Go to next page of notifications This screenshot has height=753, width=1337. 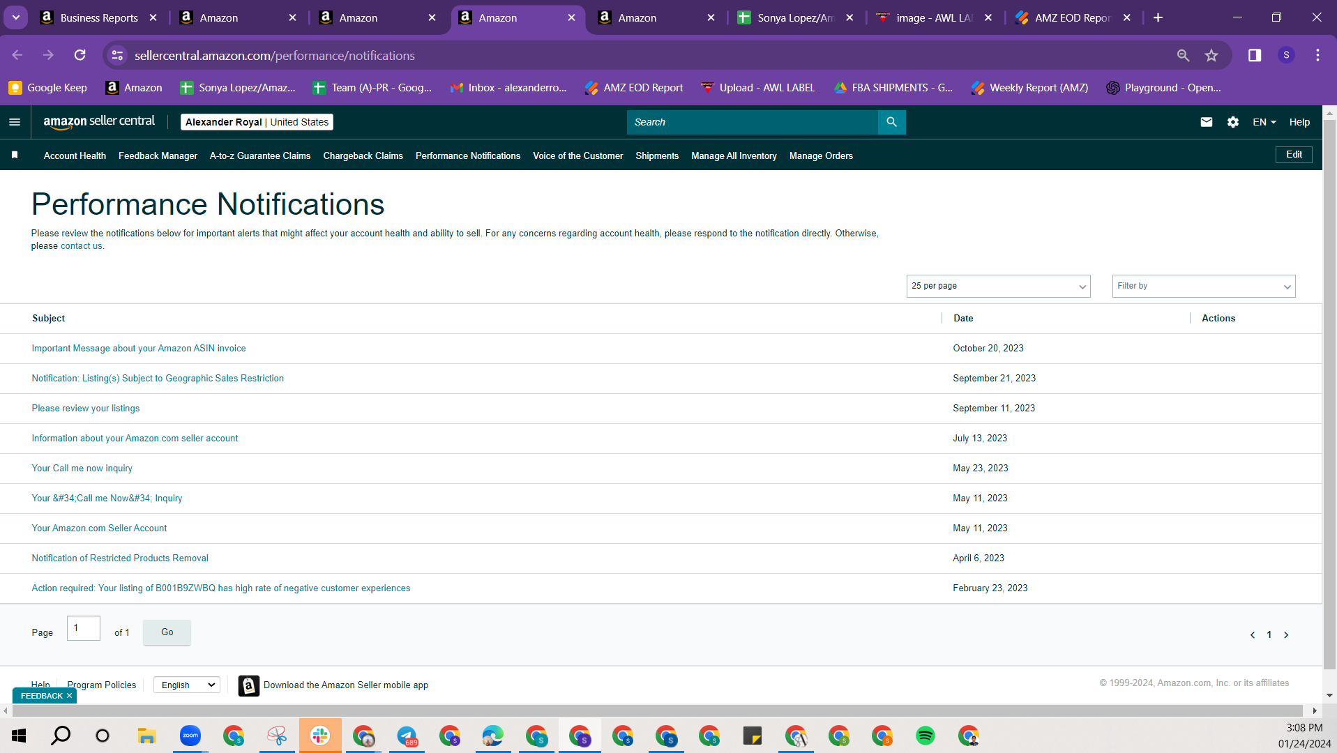(x=1286, y=635)
